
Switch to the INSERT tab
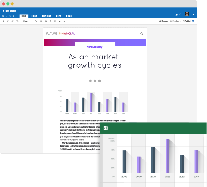click(34, 16)
